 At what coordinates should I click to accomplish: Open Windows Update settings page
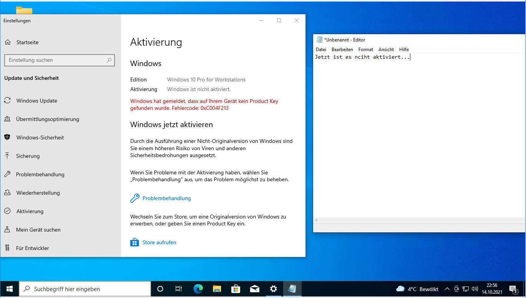(37, 101)
